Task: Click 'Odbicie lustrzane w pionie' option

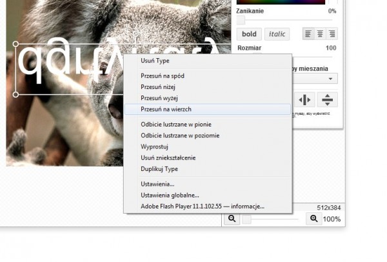Action: click(175, 124)
